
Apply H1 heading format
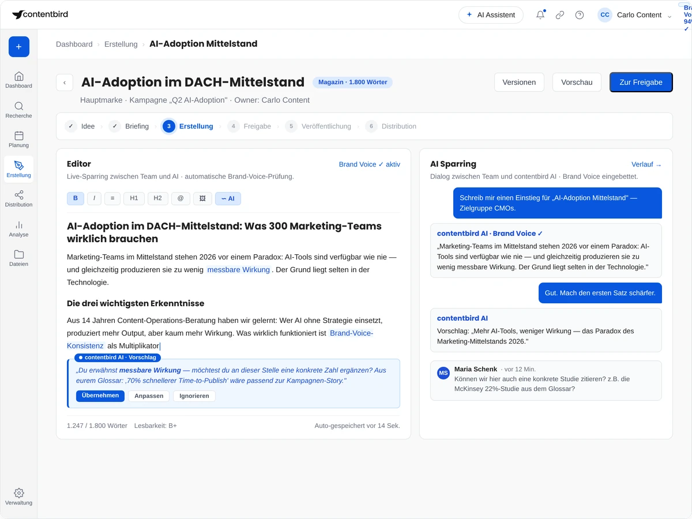point(134,198)
